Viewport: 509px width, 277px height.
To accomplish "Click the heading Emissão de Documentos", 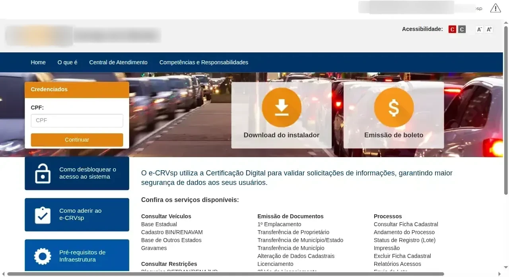I will pos(290,216).
